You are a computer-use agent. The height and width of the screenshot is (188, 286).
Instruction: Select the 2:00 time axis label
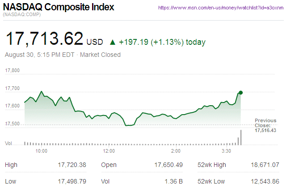[176, 151]
